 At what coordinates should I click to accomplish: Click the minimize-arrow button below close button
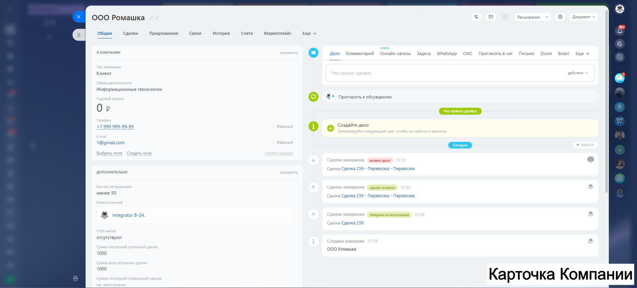click(79, 34)
